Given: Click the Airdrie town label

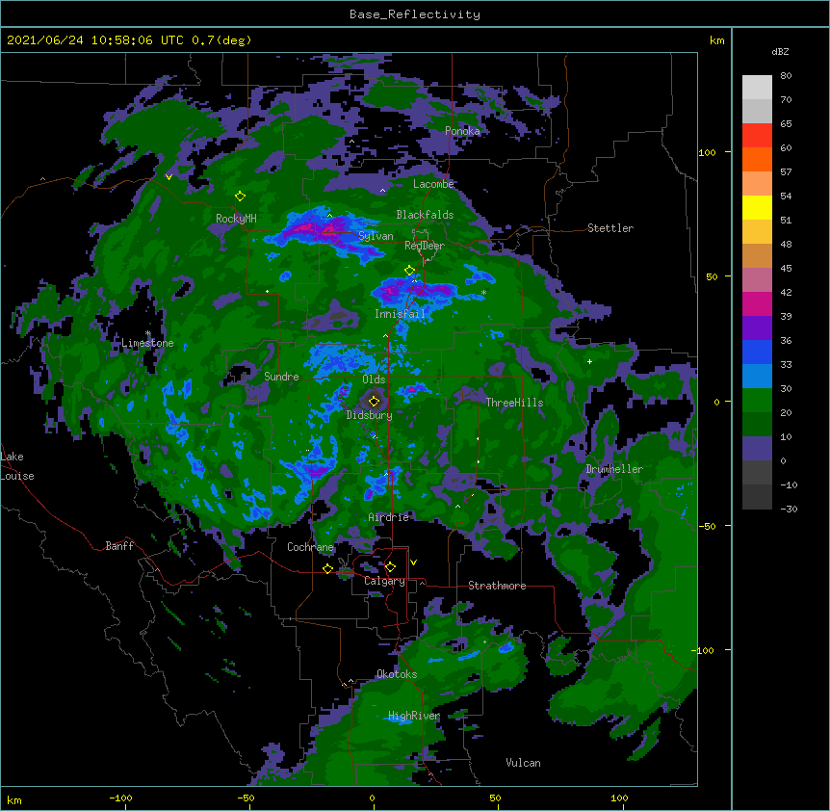Looking at the screenshot, I should pyautogui.click(x=388, y=517).
